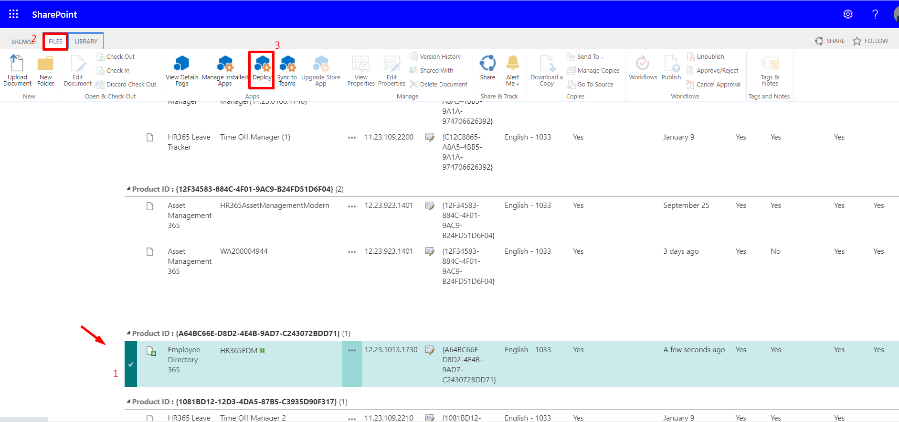Open the HR365AssetManagementModern file link
The width and height of the screenshot is (899, 422).
275,205
